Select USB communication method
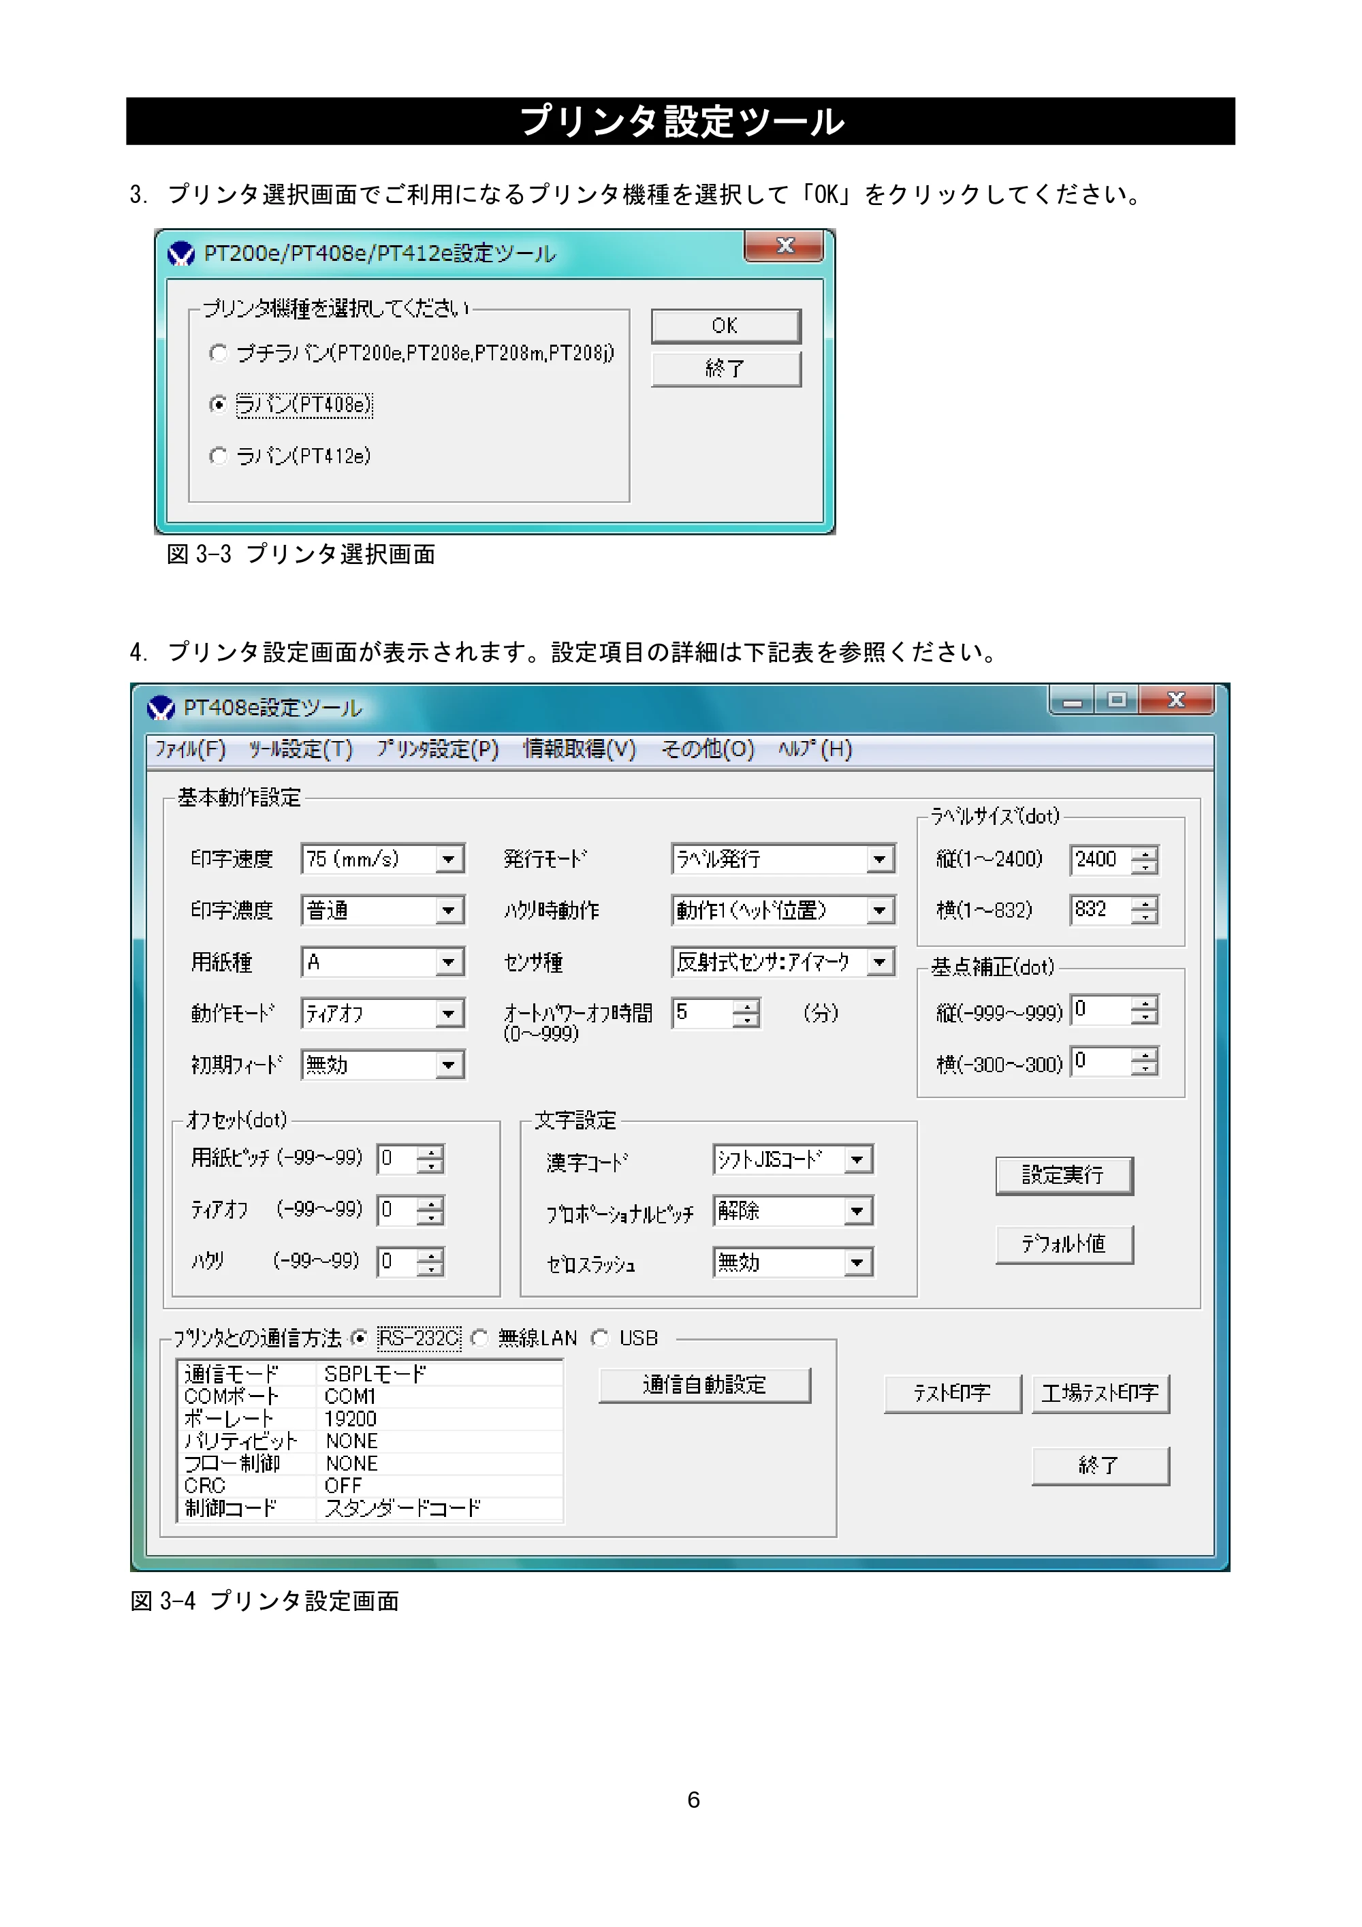Screen dimensions: 1362x1927 (x=600, y=1338)
